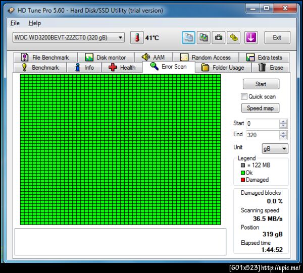
Task: Select the Error Scan tab
Action: 169,67
